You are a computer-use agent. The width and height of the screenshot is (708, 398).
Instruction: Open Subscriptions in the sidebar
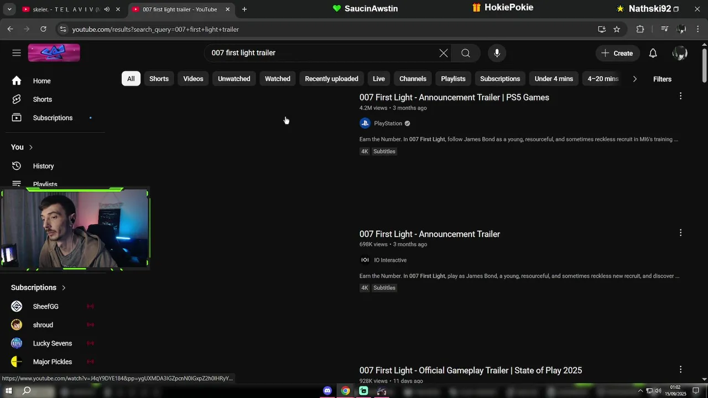coord(53,118)
